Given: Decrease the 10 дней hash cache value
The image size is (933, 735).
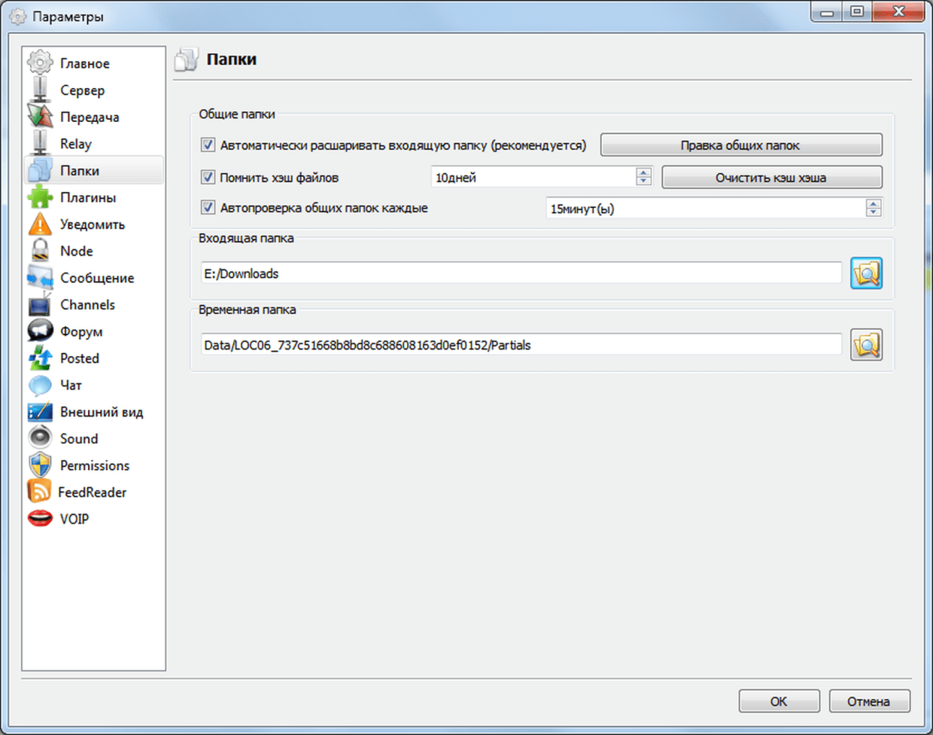Looking at the screenshot, I should pyautogui.click(x=643, y=181).
